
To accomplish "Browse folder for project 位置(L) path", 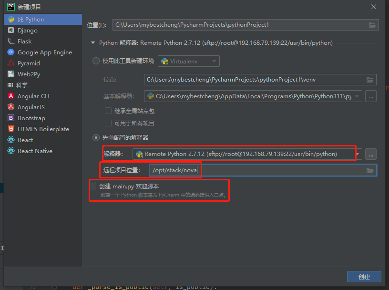I will click(372, 25).
